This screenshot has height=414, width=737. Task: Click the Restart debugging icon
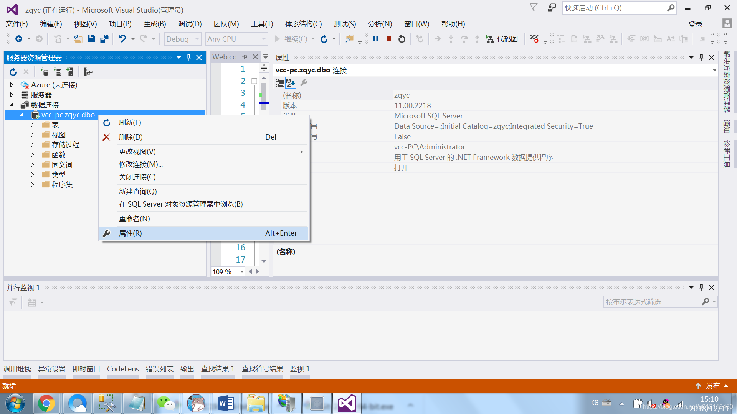[x=402, y=39]
